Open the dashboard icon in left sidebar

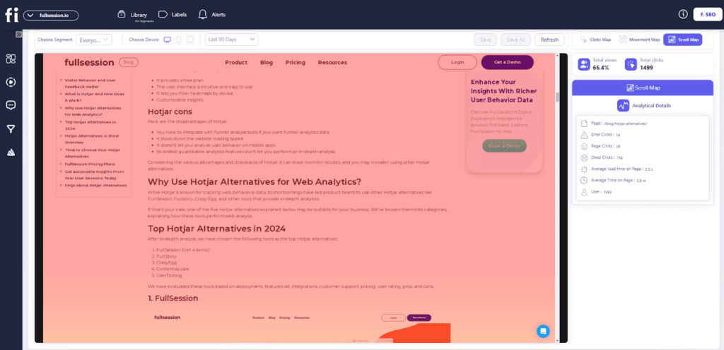coord(11,59)
